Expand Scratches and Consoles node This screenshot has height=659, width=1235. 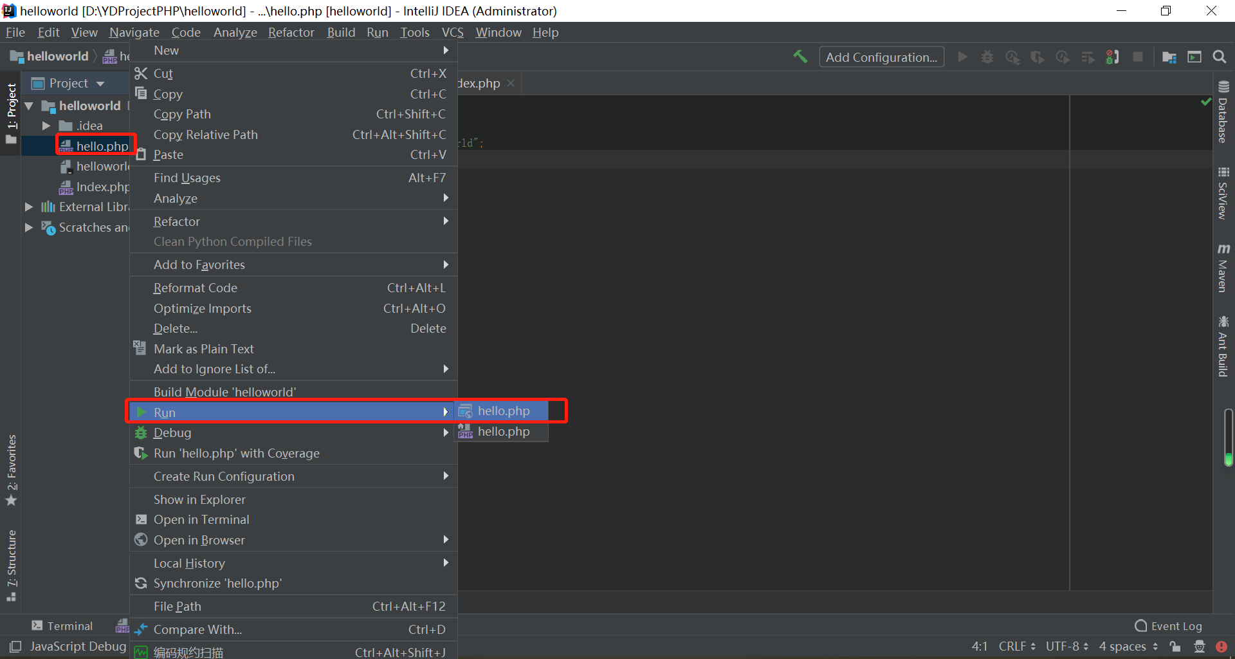[29, 227]
